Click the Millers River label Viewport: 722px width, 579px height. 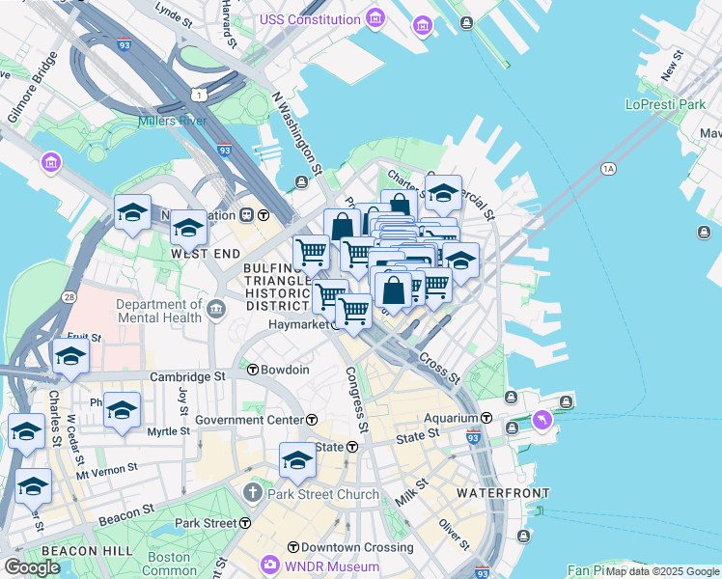(173, 121)
